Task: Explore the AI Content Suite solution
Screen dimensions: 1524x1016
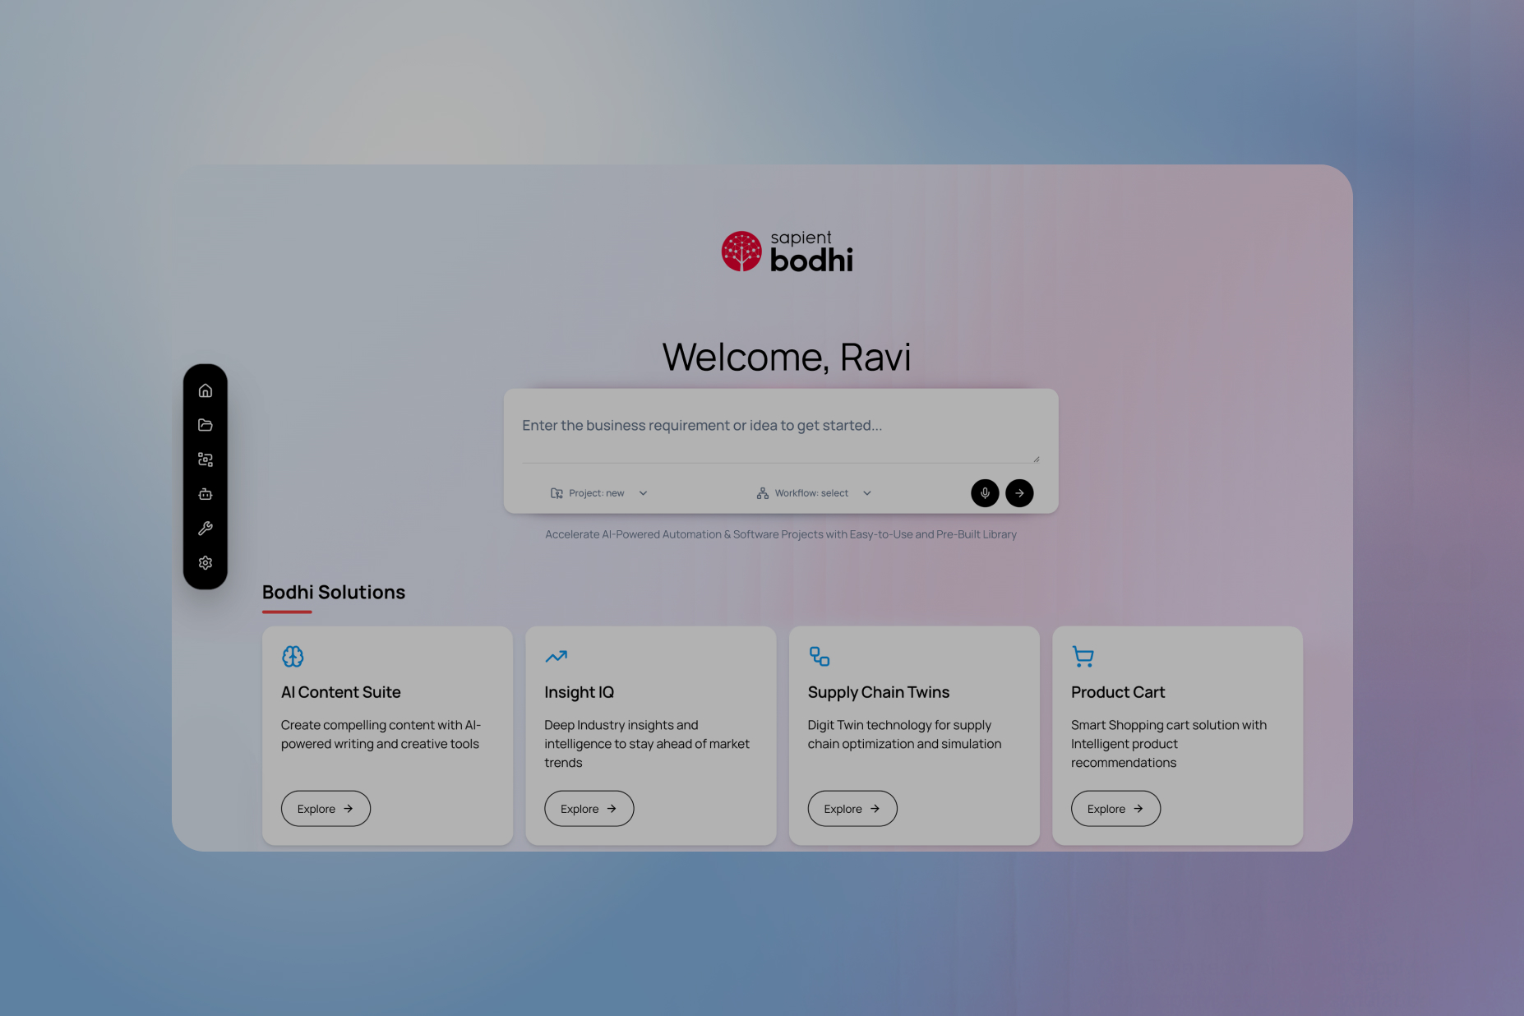Action: (326, 809)
